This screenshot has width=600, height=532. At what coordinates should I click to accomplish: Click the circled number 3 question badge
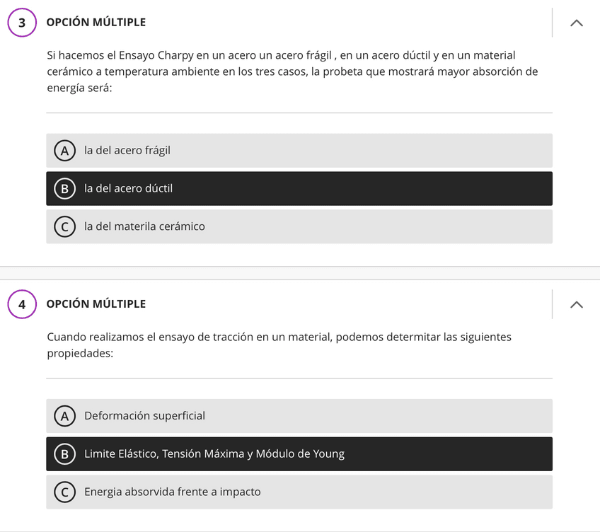(22, 23)
